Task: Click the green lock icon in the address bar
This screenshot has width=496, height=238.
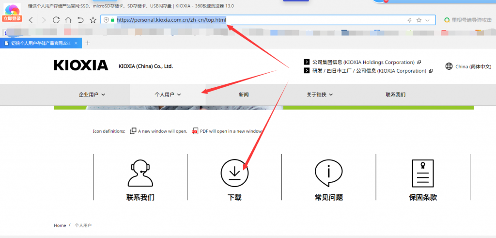Action: click(x=112, y=20)
